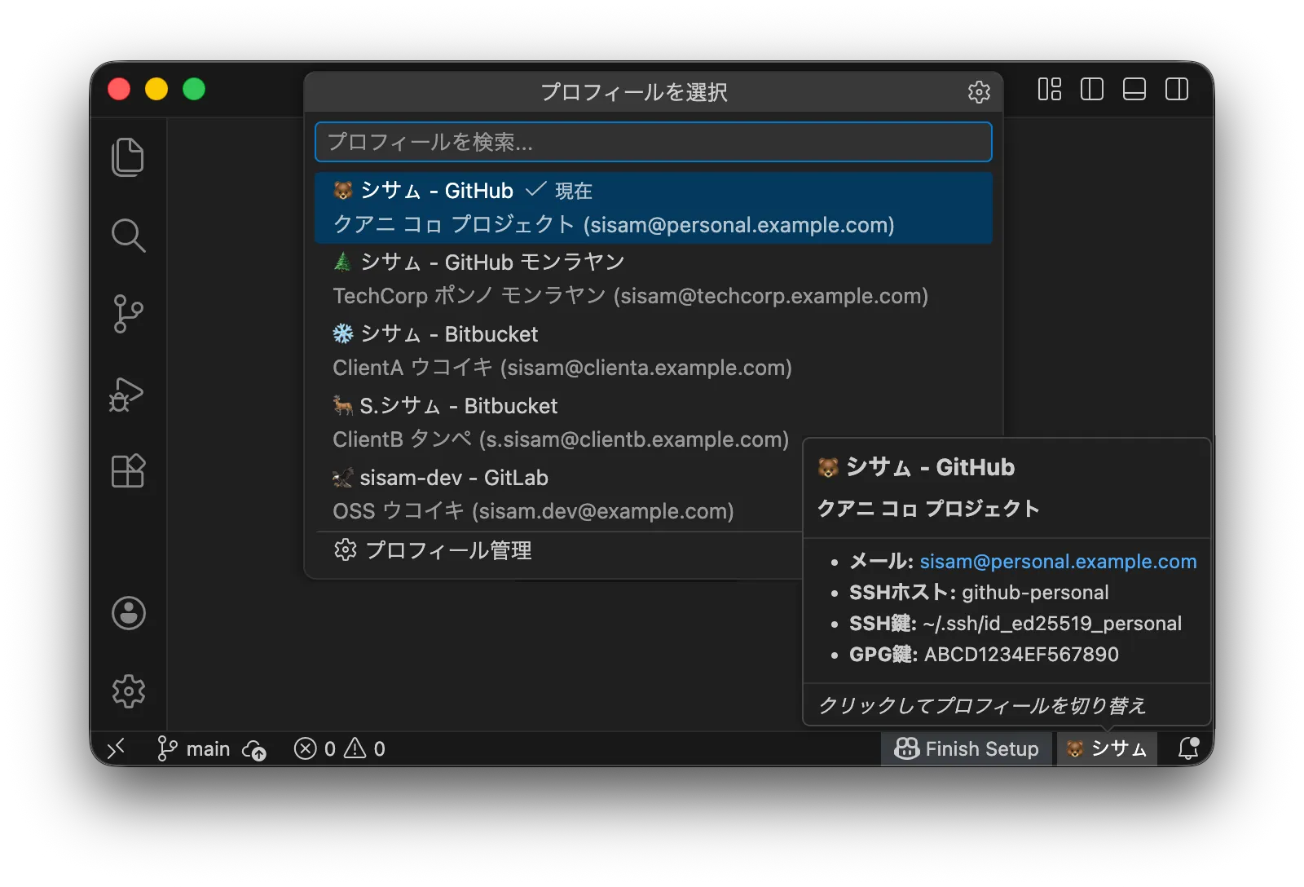This screenshot has height=887, width=1304.
Task: Publish branch using cloud upload icon
Action: tap(254, 749)
